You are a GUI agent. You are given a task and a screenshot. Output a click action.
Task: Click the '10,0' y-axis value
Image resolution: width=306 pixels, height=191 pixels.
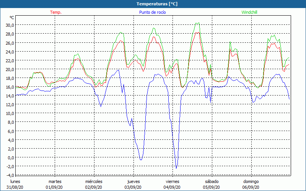coord(10,113)
